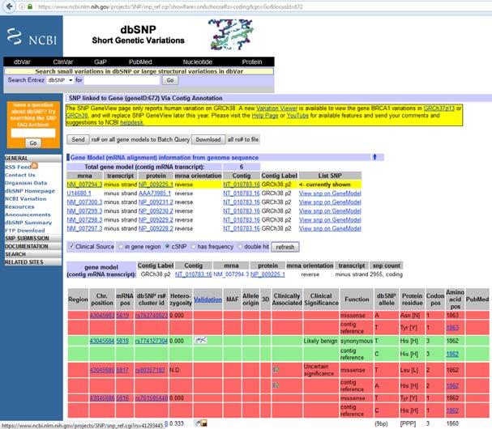Open the ClinVar menu item
Viewport: 492px width, 429px height.
(x=63, y=62)
